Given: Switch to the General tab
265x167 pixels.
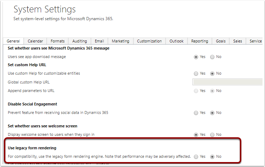Looking at the screenshot, I should (13, 41).
